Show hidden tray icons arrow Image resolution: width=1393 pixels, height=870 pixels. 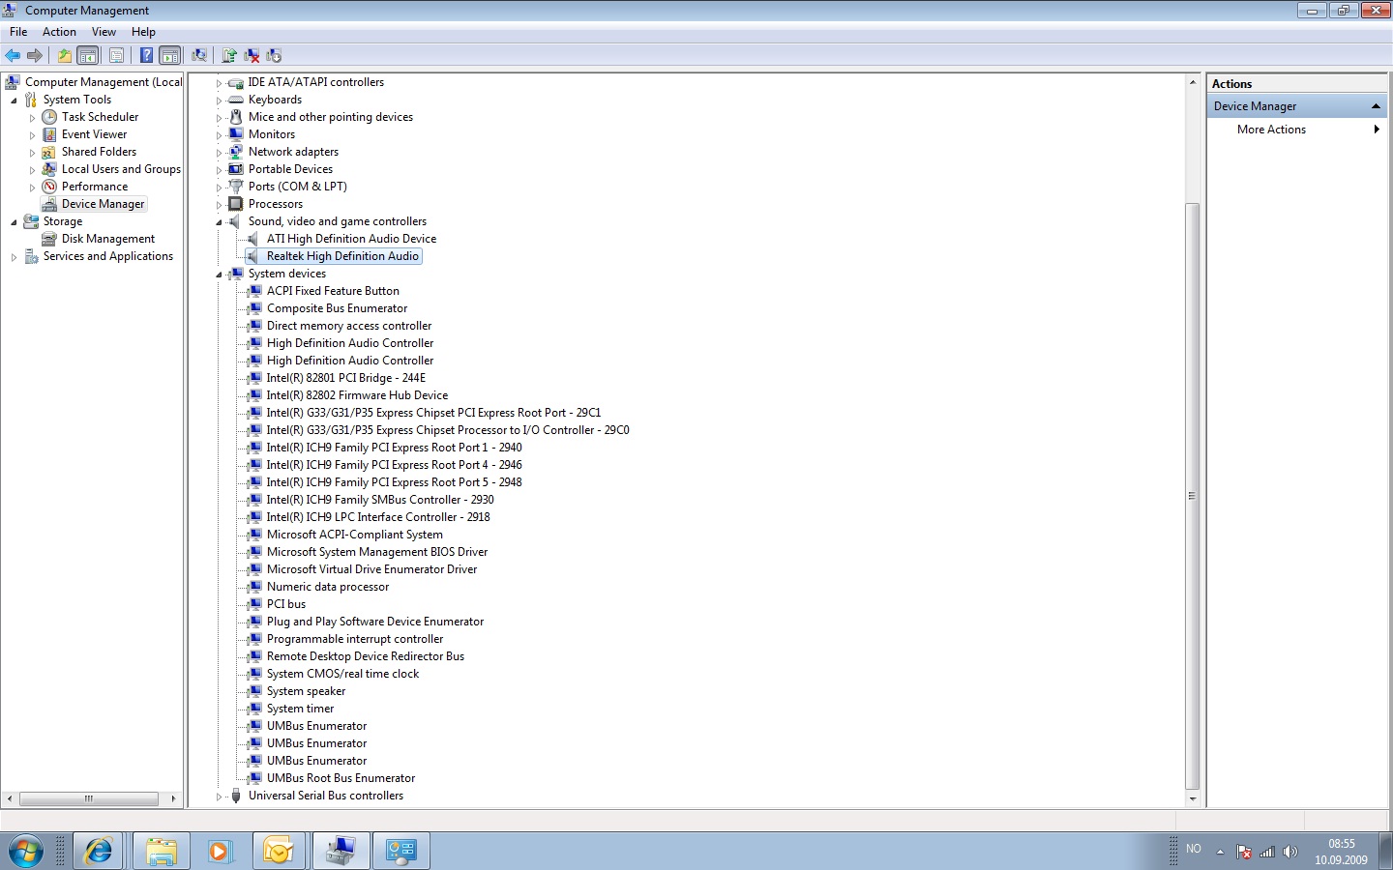1220,852
